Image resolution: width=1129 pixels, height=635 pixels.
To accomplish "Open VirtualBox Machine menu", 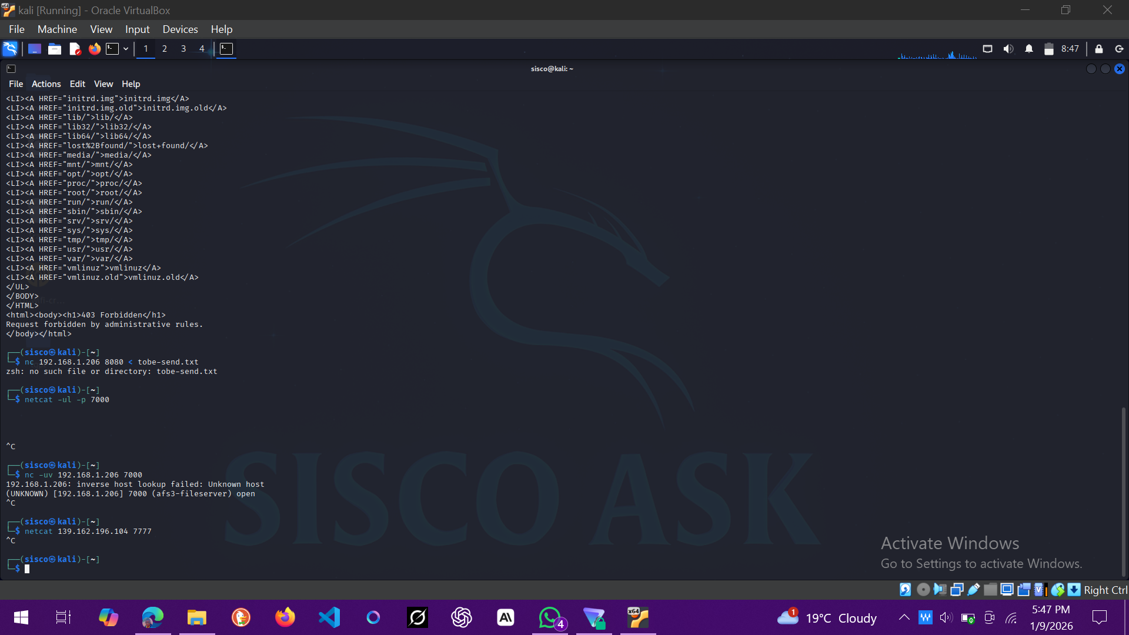I will [x=57, y=29].
